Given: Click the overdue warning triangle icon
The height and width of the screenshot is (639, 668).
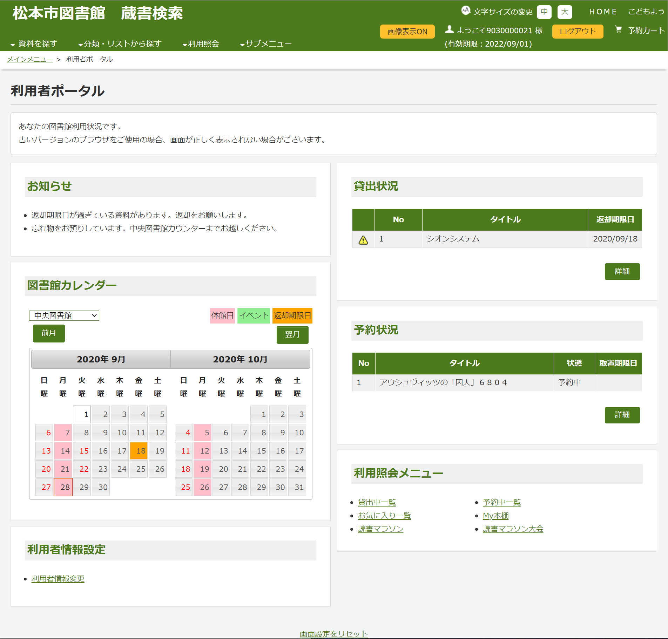Looking at the screenshot, I should [x=363, y=240].
